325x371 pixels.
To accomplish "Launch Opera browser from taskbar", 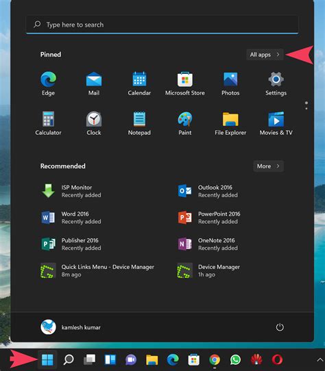I will pos(277,360).
